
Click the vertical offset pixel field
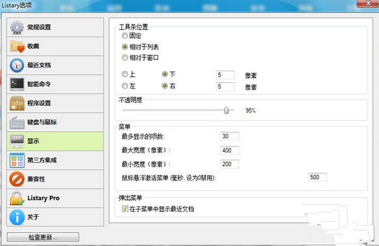coord(225,75)
